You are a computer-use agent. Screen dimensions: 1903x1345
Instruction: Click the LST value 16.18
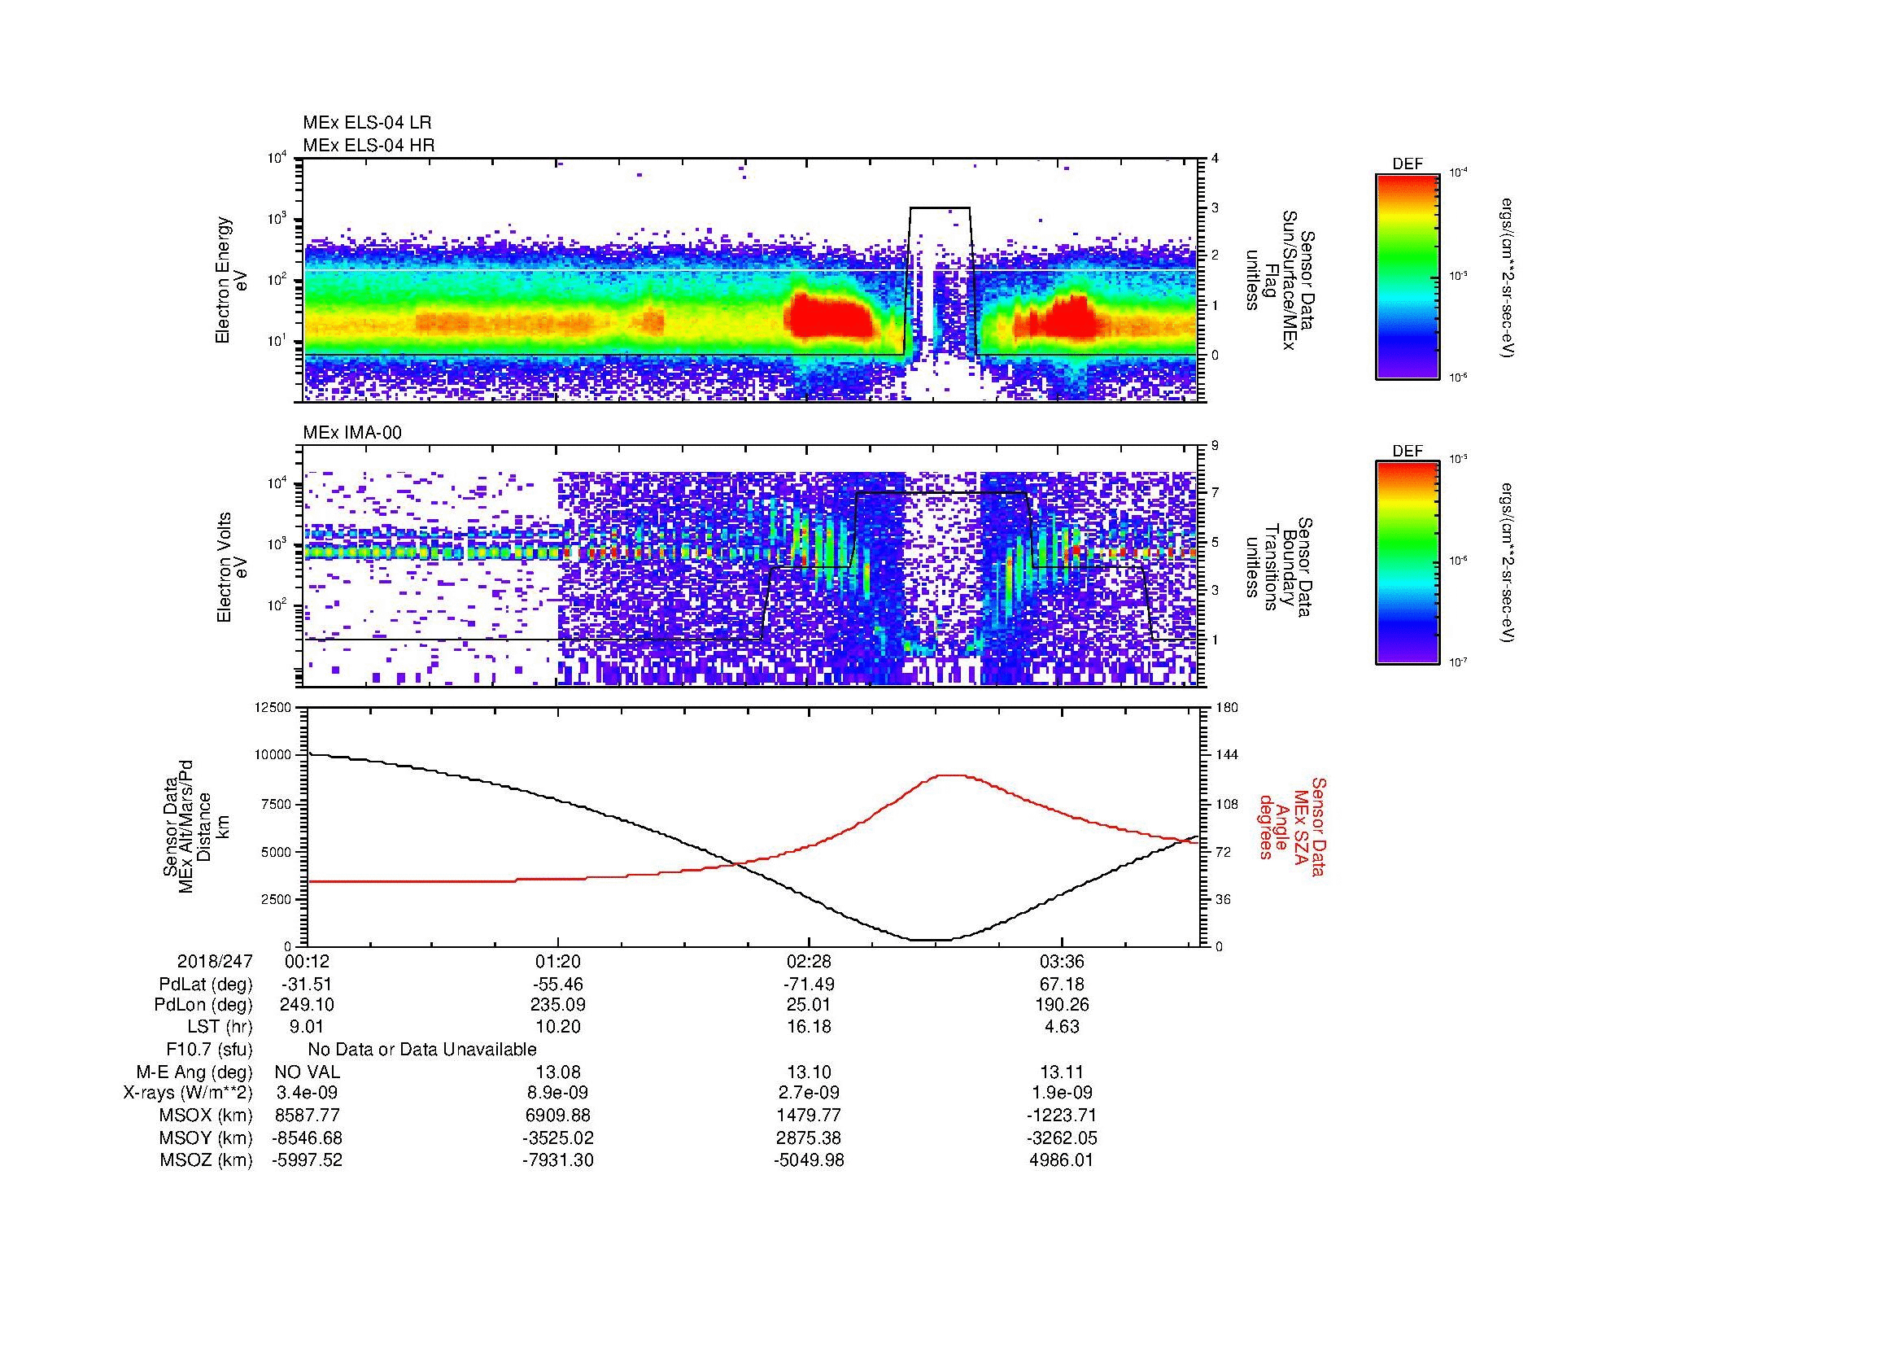coord(808,1027)
